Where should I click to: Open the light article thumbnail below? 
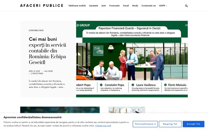point(127,110)
